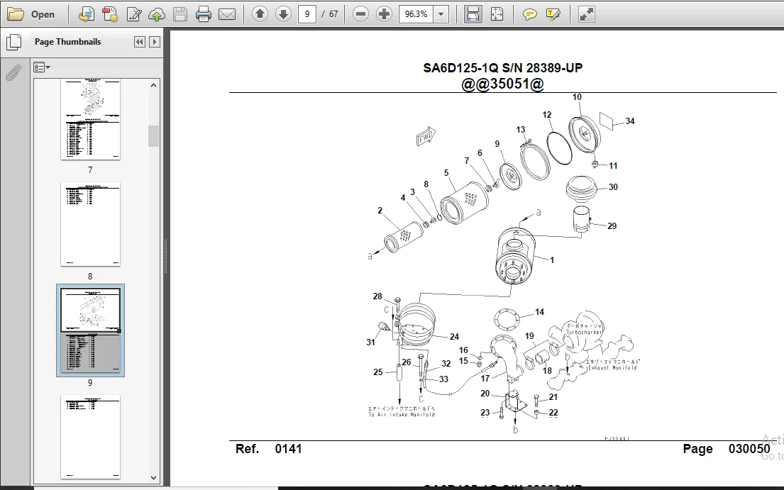784x490 pixels.
Task: Click the share document icon
Action: click(x=87, y=14)
